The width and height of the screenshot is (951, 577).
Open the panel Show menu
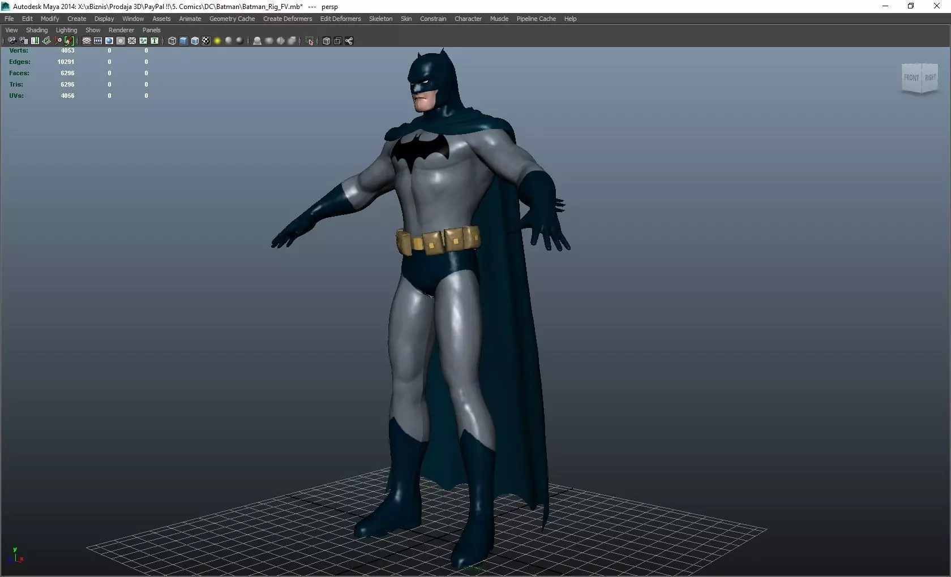(x=93, y=30)
